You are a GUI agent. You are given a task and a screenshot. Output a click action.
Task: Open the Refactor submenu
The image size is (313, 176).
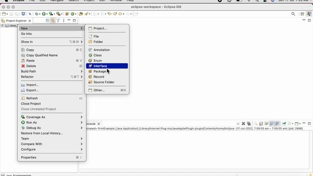click(x=51, y=77)
